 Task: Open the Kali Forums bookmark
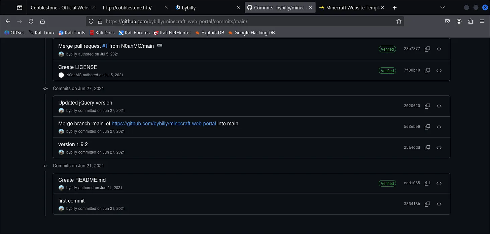coord(134,33)
